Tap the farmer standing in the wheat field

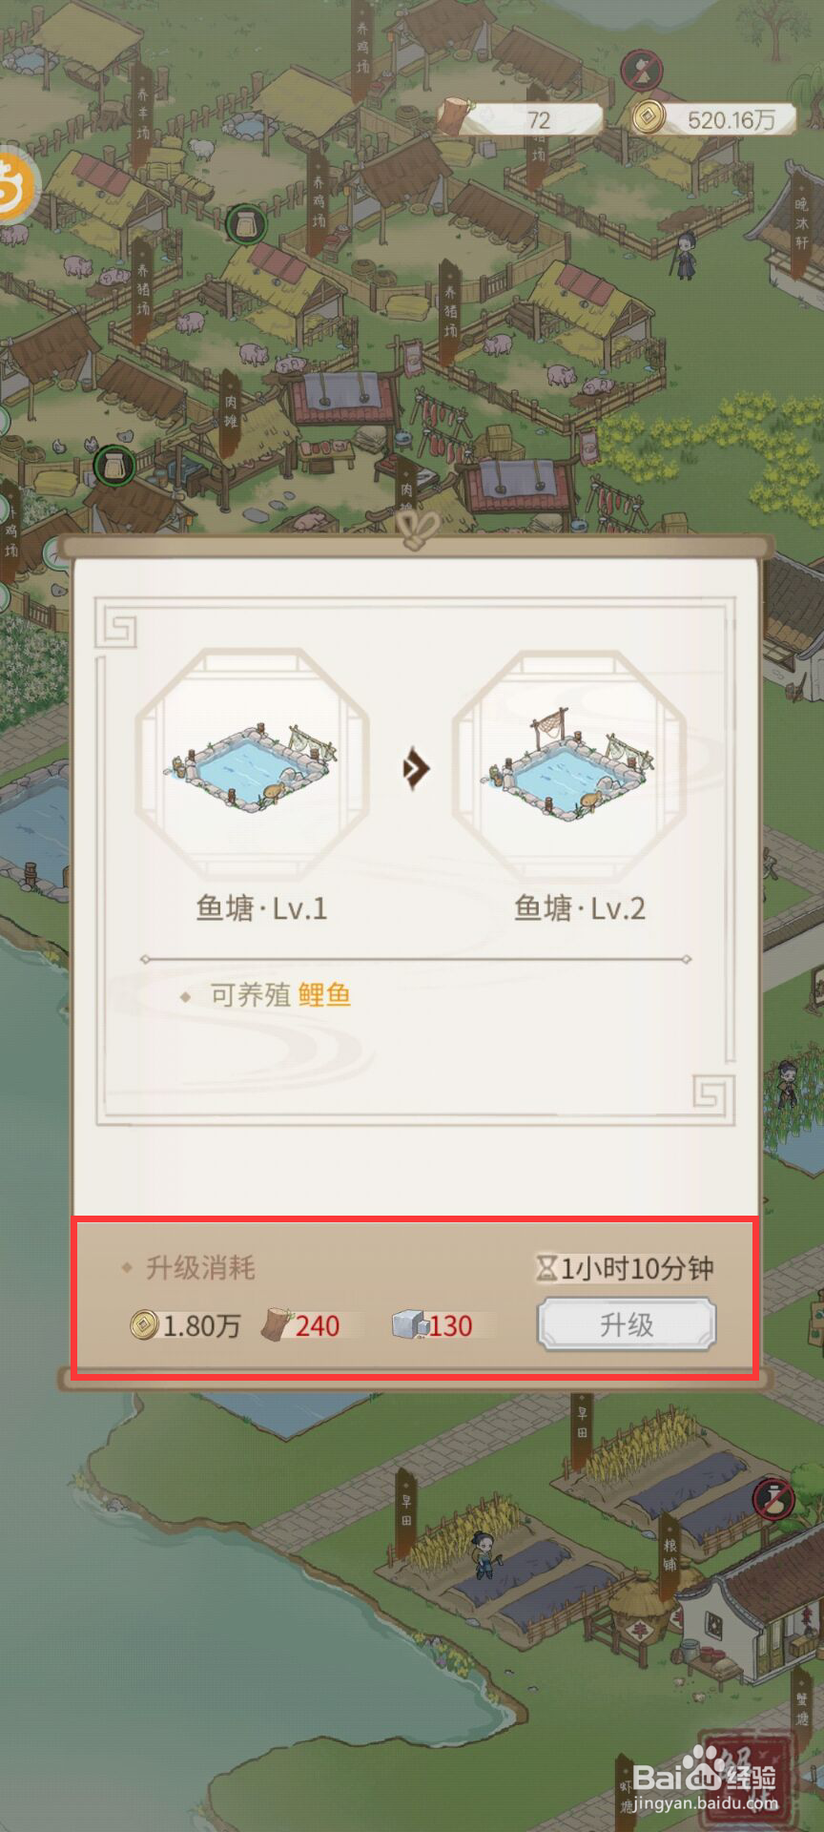coord(484,1552)
